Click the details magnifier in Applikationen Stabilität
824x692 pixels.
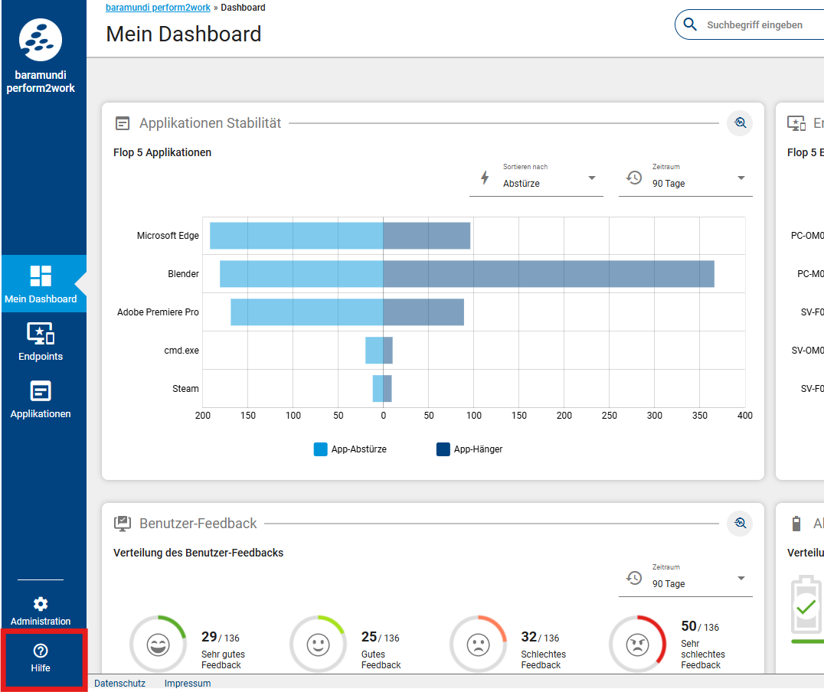tap(739, 123)
